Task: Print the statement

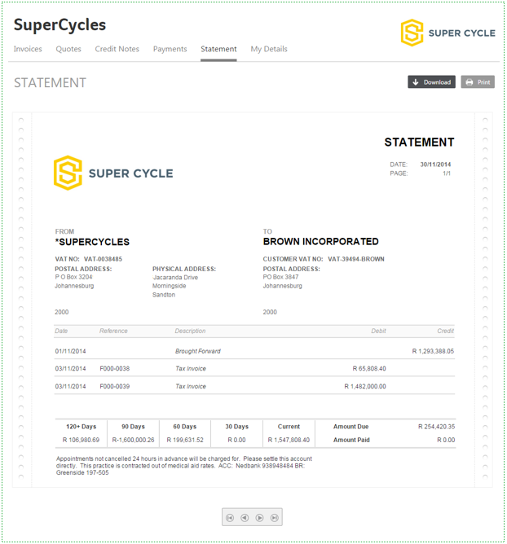Action: point(478,82)
